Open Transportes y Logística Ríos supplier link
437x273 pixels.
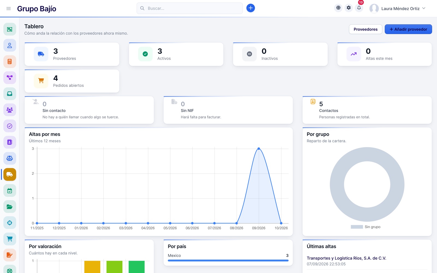[346, 258]
